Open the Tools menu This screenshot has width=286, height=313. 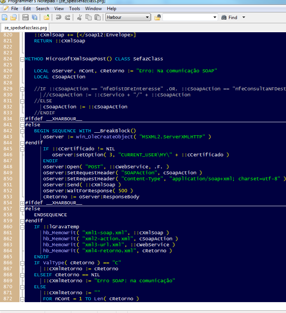74,8
